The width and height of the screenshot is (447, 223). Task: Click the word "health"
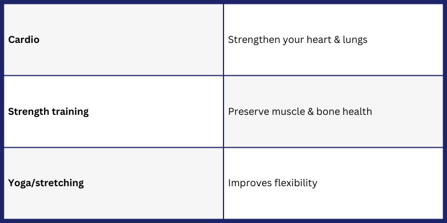click(358, 111)
